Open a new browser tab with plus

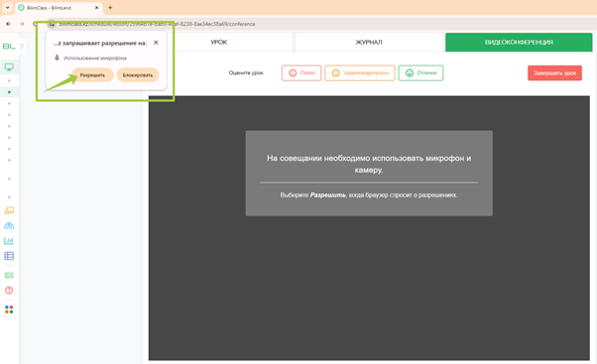pos(110,8)
